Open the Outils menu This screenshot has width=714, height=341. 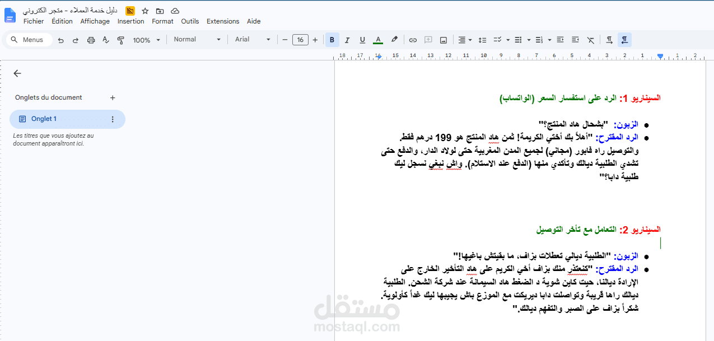[x=190, y=21]
